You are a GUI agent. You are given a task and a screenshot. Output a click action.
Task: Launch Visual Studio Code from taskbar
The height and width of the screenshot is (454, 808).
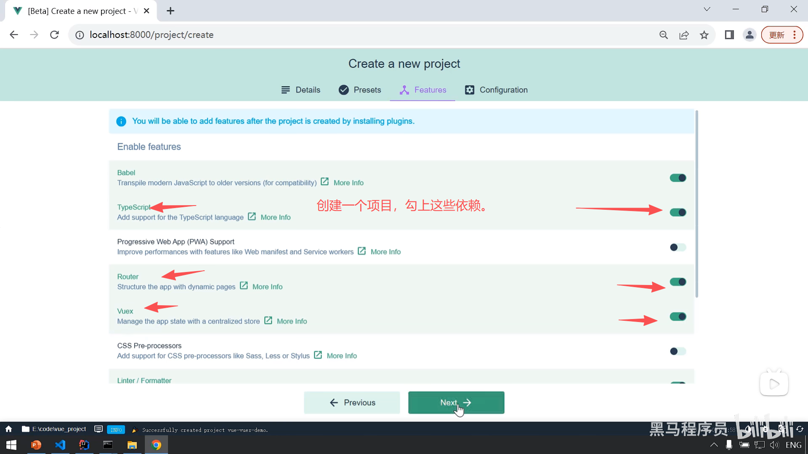coord(60,445)
